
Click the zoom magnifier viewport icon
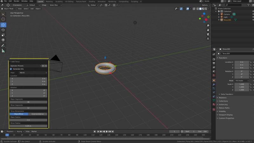208,26
